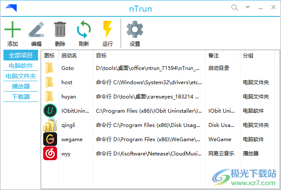This screenshot has height=190, width=281.
Task: Click the pencil 编辑 toolbar icon
Action: click(36, 29)
